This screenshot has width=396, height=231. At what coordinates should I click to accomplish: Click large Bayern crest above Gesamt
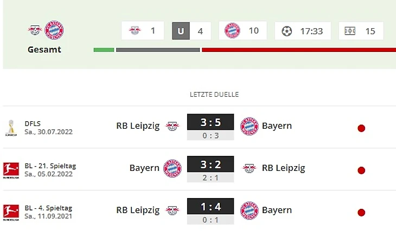[x=54, y=30]
